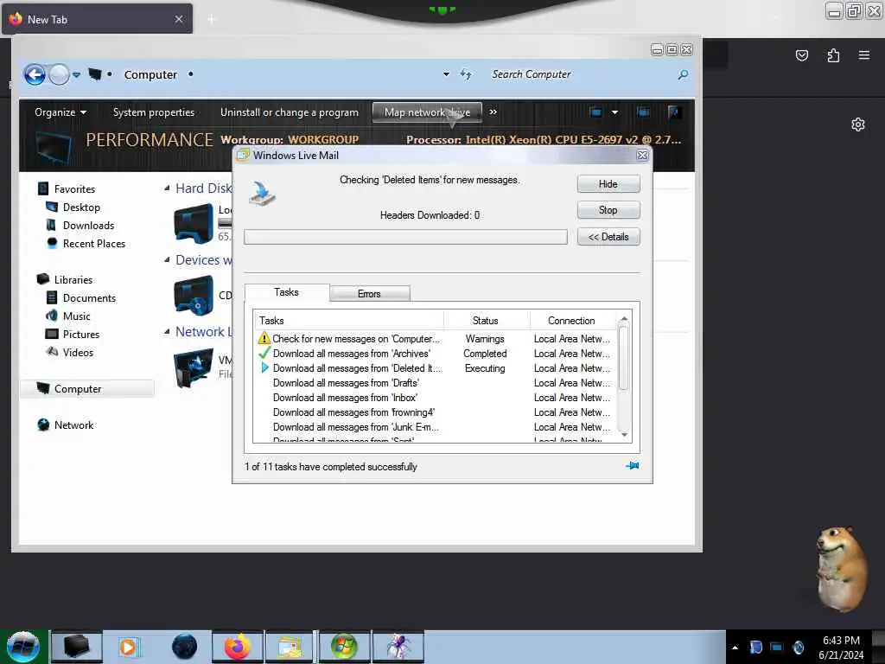Click the change view icon
The image size is (885, 664).
(x=596, y=112)
